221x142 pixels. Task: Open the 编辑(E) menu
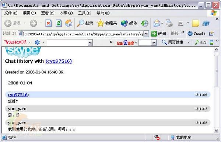[29, 13]
